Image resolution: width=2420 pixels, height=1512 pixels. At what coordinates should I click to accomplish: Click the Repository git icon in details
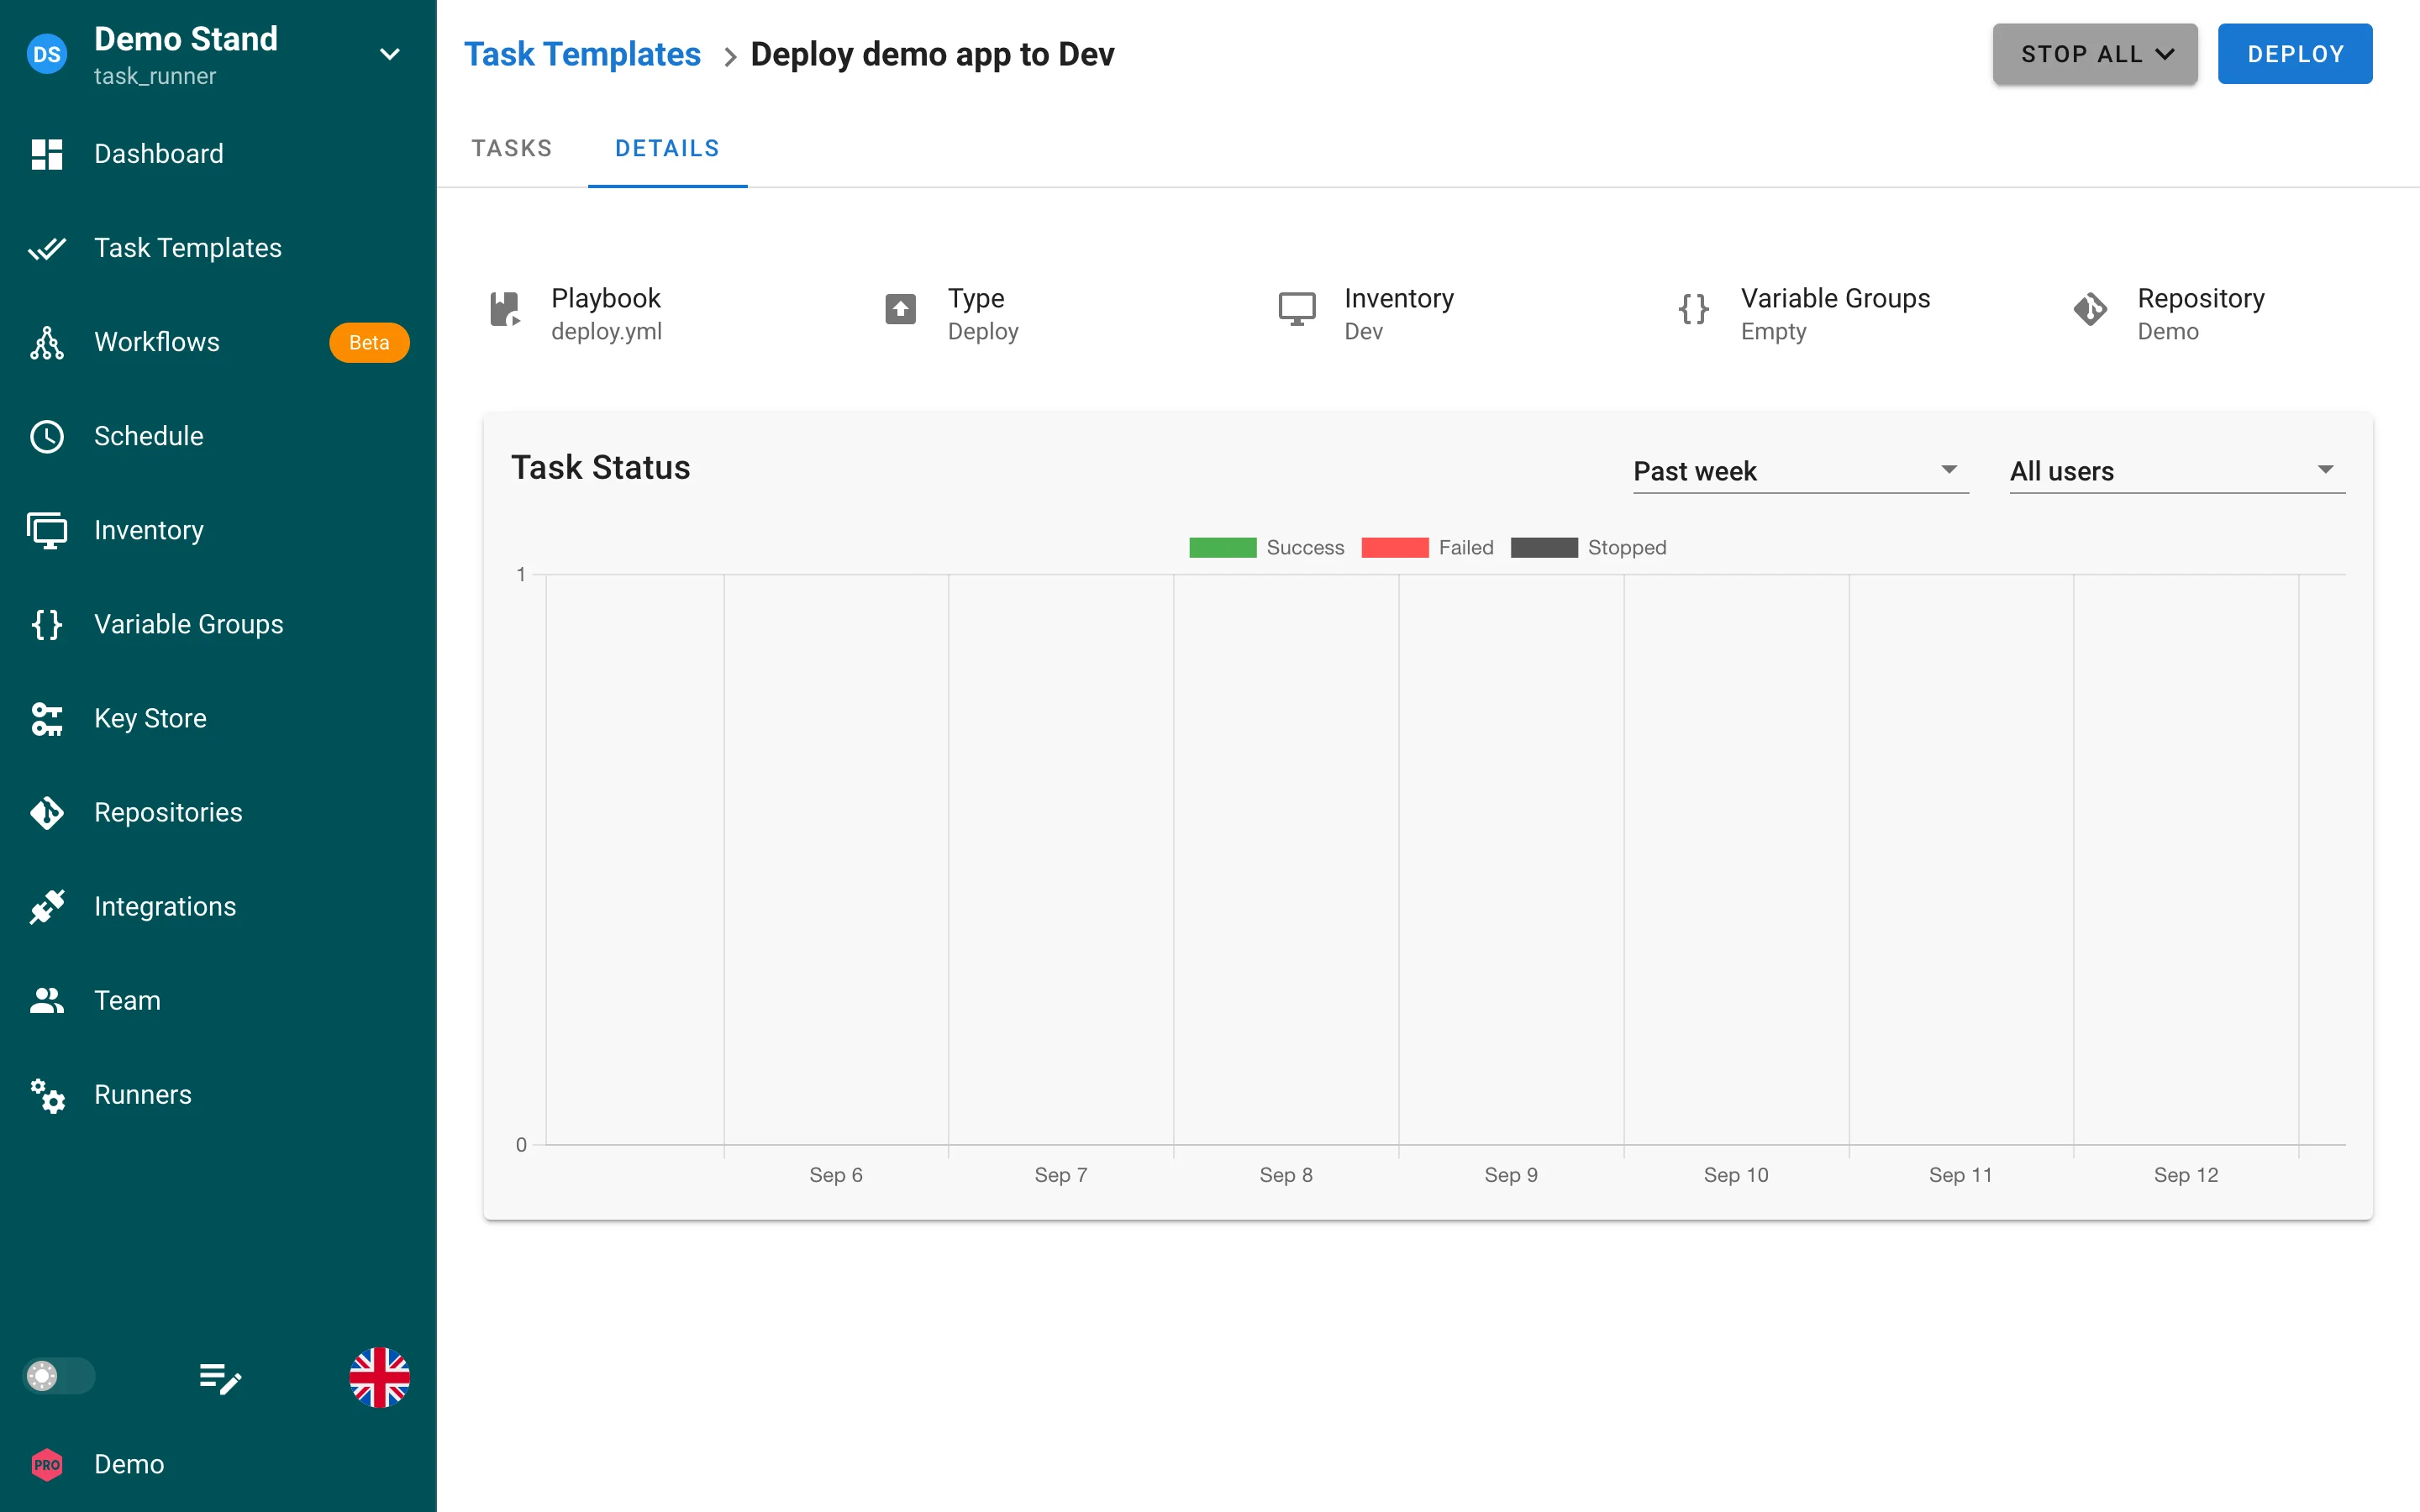click(2090, 309)
